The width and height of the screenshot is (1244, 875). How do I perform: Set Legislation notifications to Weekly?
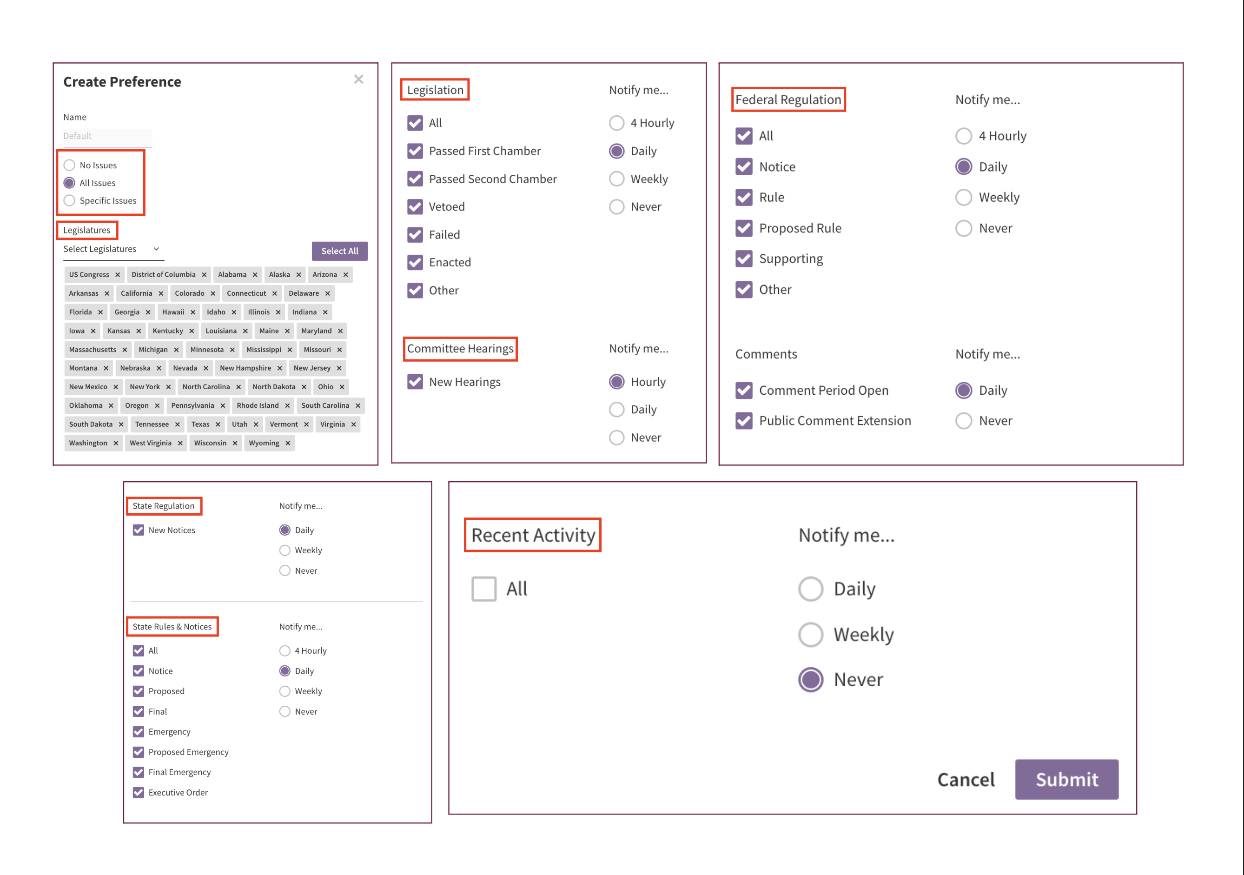pyautogui.click(x=616, y=179)
